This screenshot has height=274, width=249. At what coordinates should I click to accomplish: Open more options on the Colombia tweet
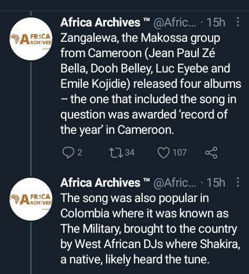coord(238,182)
